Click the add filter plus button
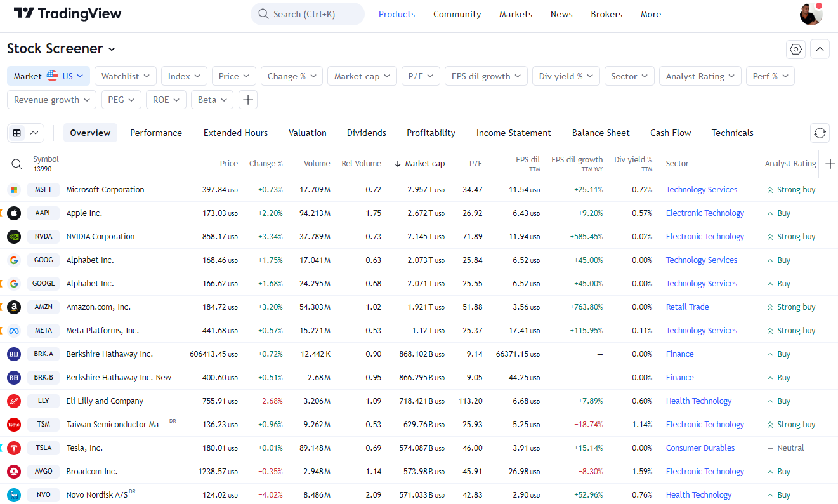This screenshot has height=504, width=838. click(248, 100)
